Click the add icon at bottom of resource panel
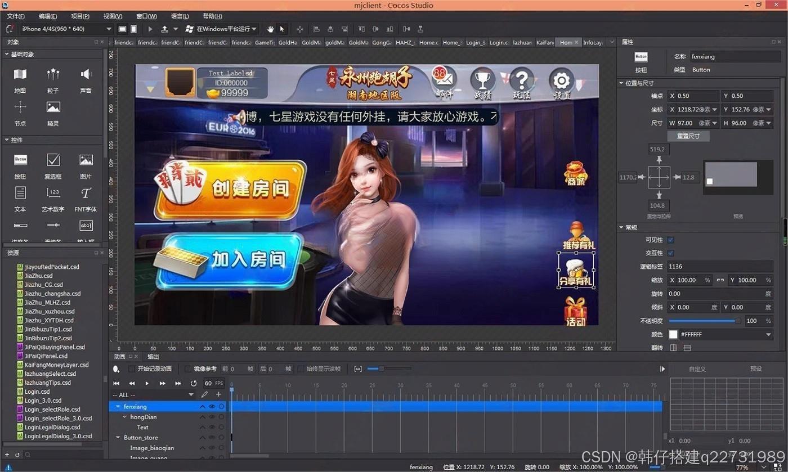This screenshot has width=788, height=472. [7, 455]
